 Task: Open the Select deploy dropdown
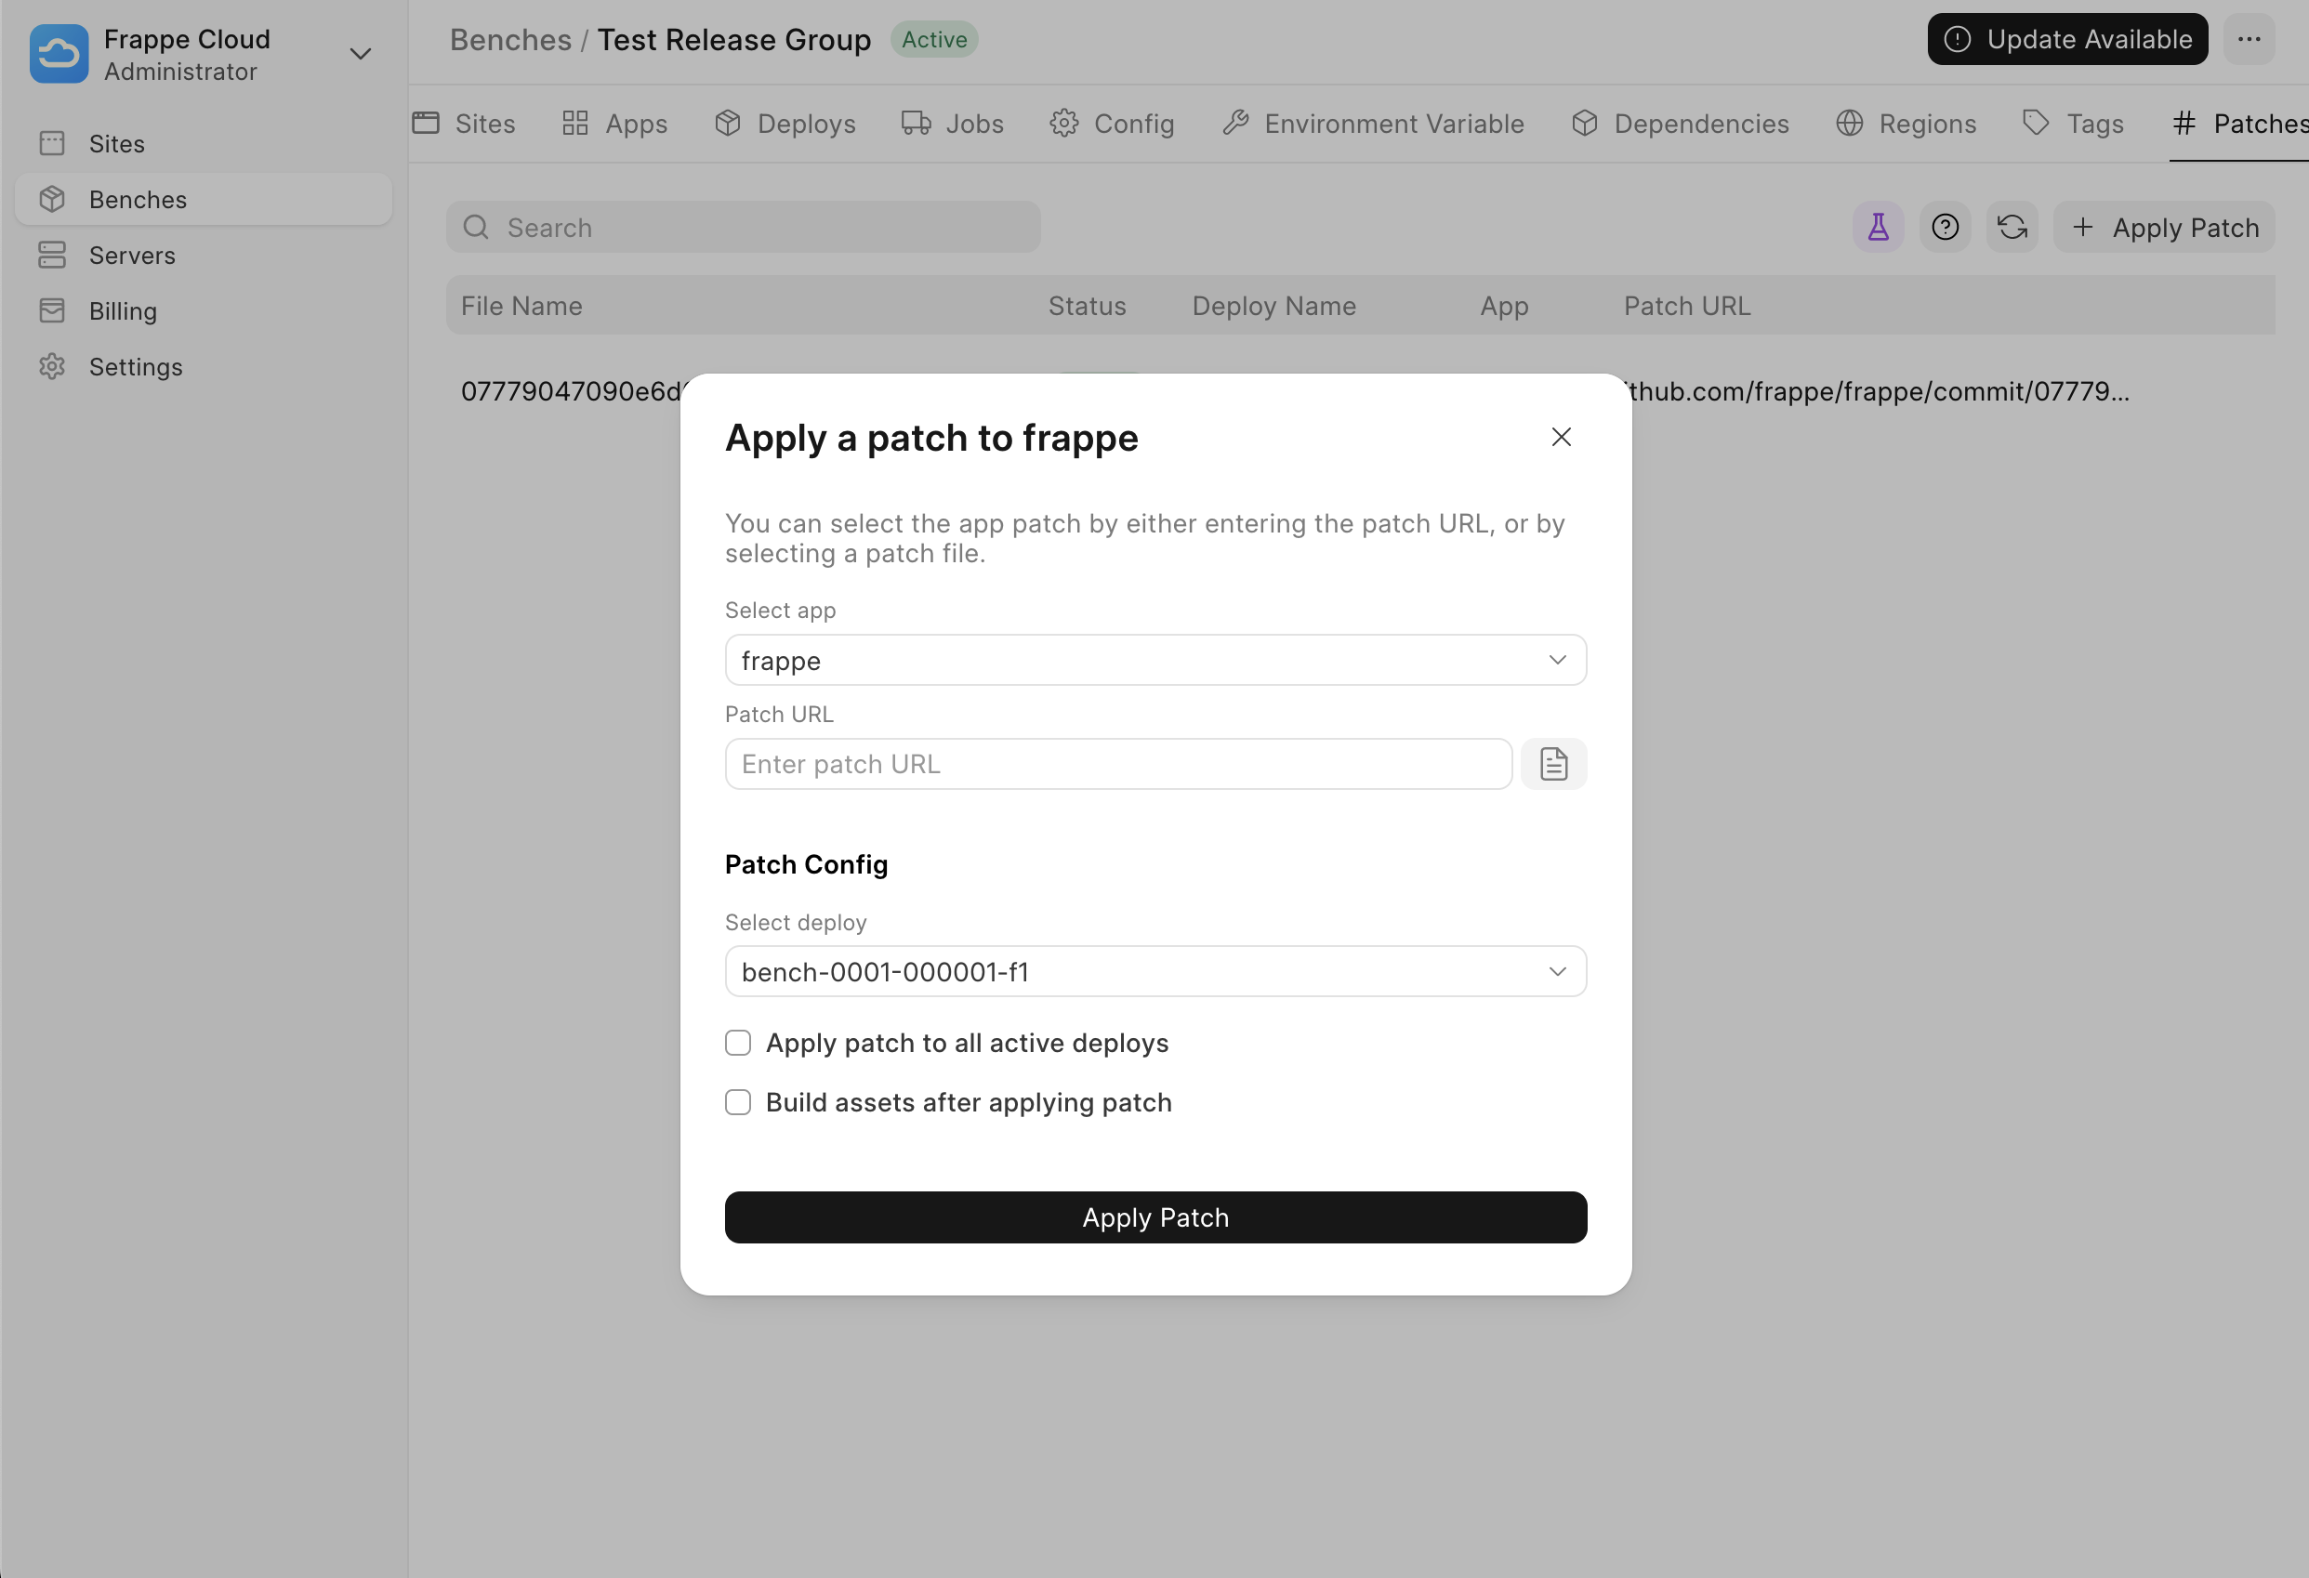1154,971
